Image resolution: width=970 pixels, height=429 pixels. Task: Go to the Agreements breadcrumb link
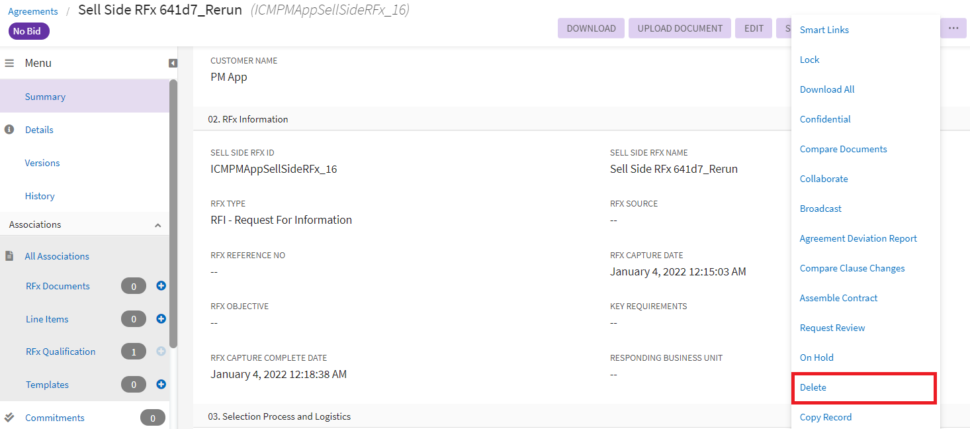(33, 11)
